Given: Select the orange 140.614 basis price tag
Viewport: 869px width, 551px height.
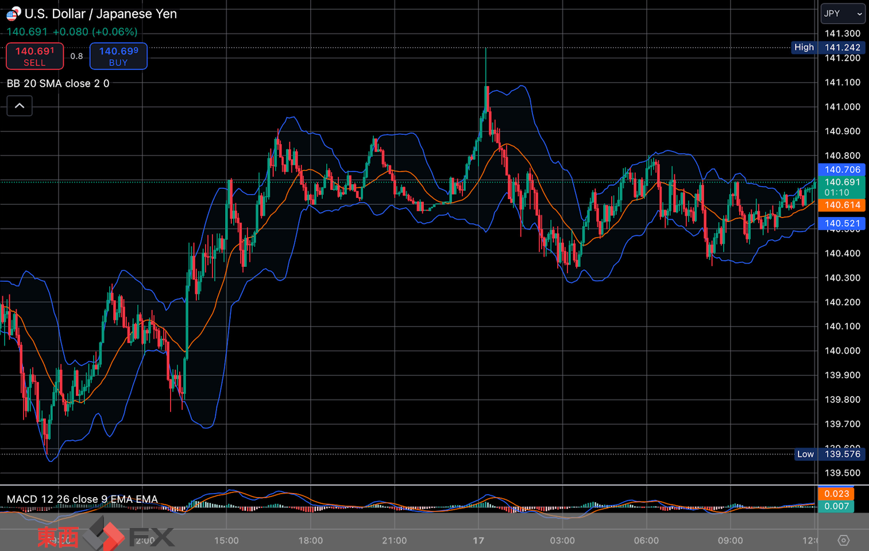Looking at the screenshot, I should (x=841, y=205).
